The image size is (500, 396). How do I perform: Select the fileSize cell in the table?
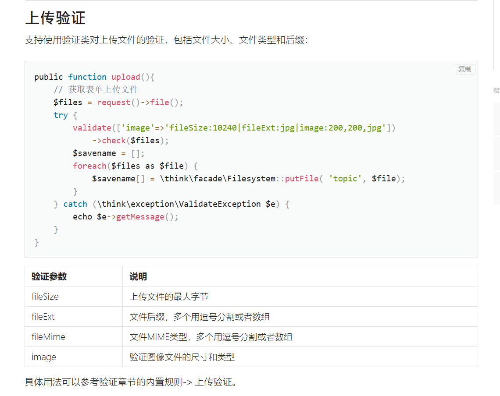coord(45,297)
